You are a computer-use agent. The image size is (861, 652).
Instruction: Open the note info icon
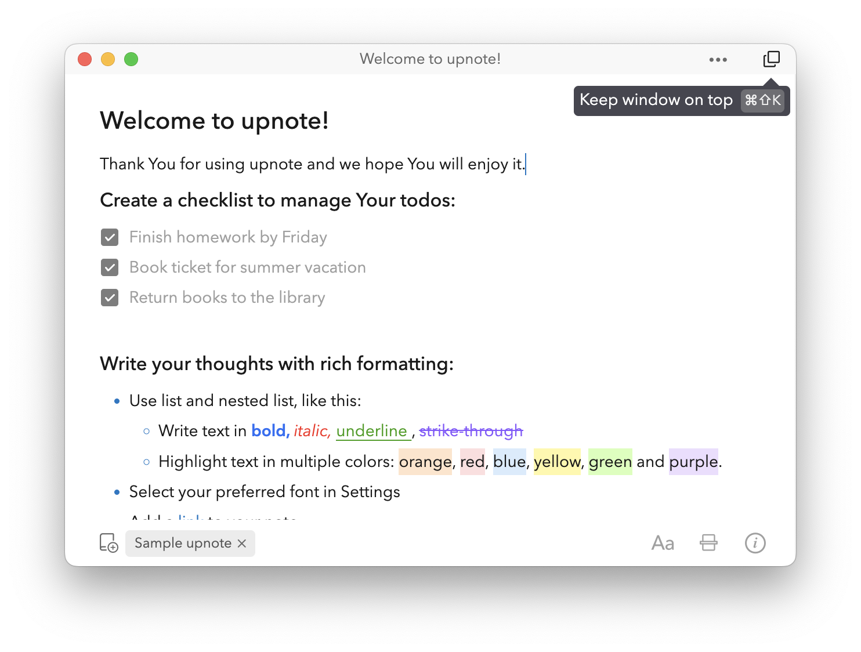[755, 543]
